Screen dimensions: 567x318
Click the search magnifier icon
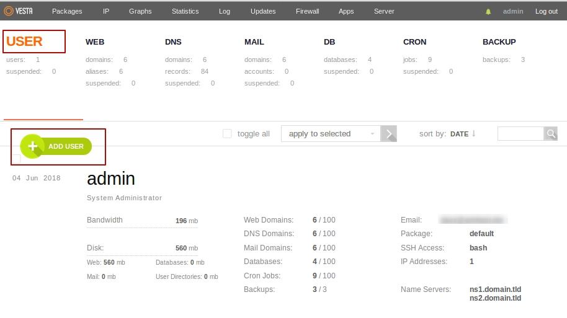[551, 134]
